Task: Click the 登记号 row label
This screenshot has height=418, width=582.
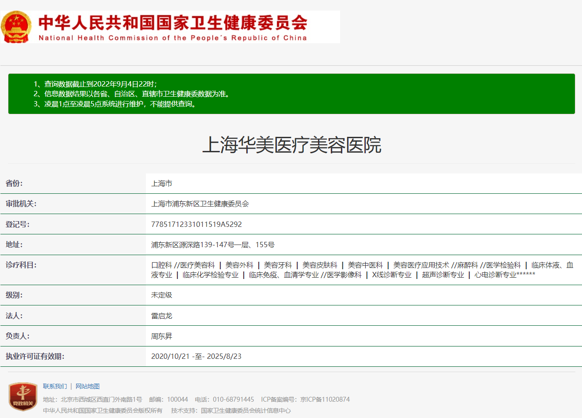Action: pyautogui.click(x=18, y=224)
